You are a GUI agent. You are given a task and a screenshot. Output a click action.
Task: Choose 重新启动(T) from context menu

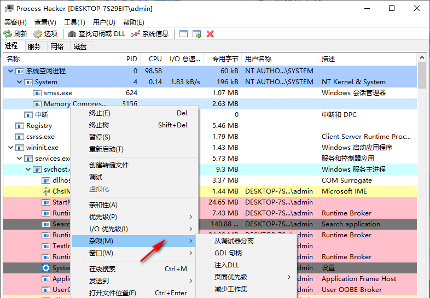coord(135,149)
